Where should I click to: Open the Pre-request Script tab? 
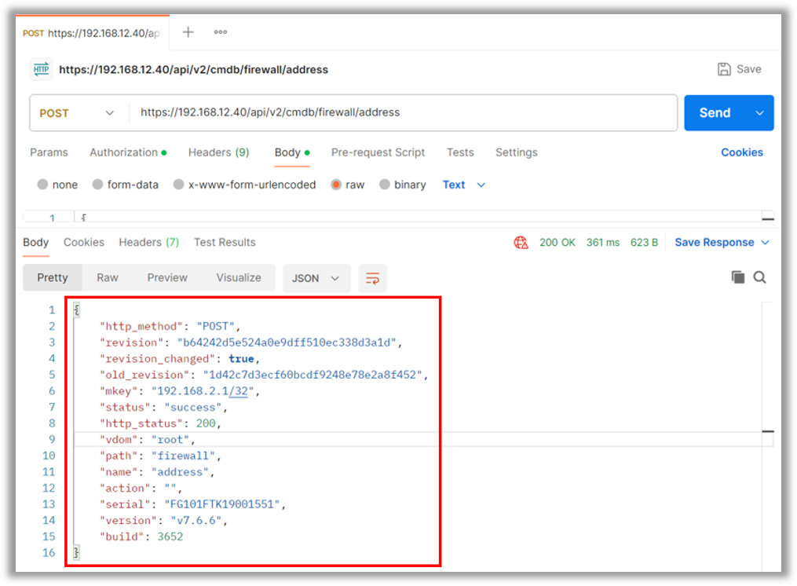(378, 152)
